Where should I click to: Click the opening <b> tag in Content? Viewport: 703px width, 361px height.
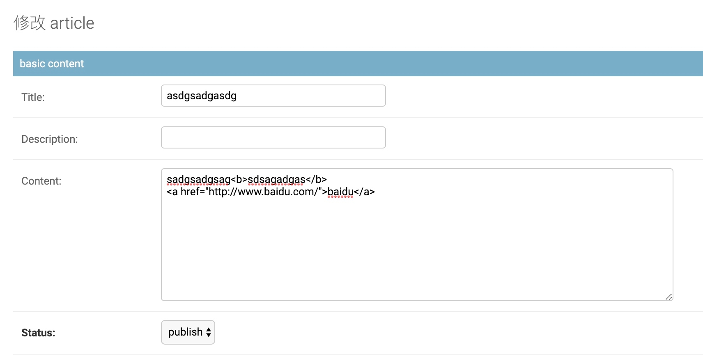pos(239,180)
